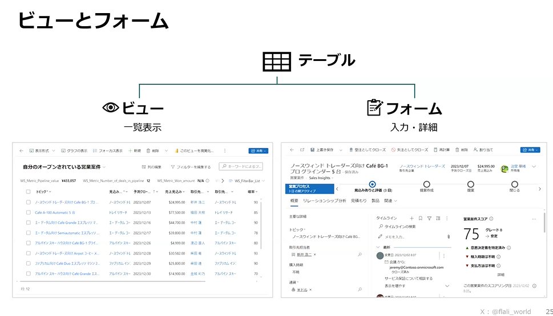Click 削除 delete button in form toolbar
Screen dimensions: 553x316
[x=462, y=150]
